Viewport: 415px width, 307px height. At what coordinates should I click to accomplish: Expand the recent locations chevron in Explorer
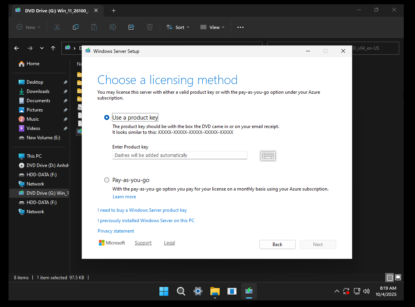coord(42,48)
